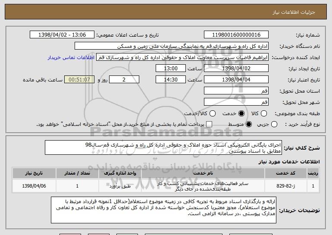This screenshot has width=332, height=235.
Task: Click the نام دستگاه خریدار field
Action: coord(172,46)
